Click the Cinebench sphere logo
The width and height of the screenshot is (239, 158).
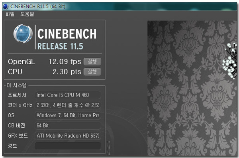click(x=23, y=34)
